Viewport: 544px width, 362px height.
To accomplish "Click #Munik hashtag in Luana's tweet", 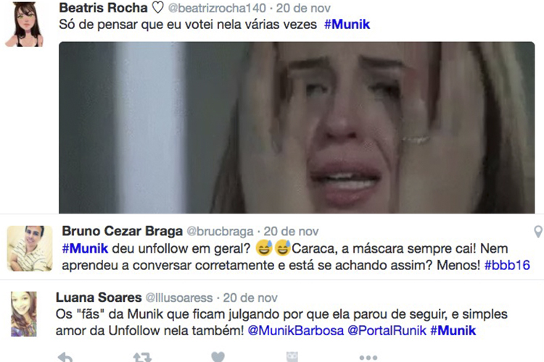I will pos(453,330).
